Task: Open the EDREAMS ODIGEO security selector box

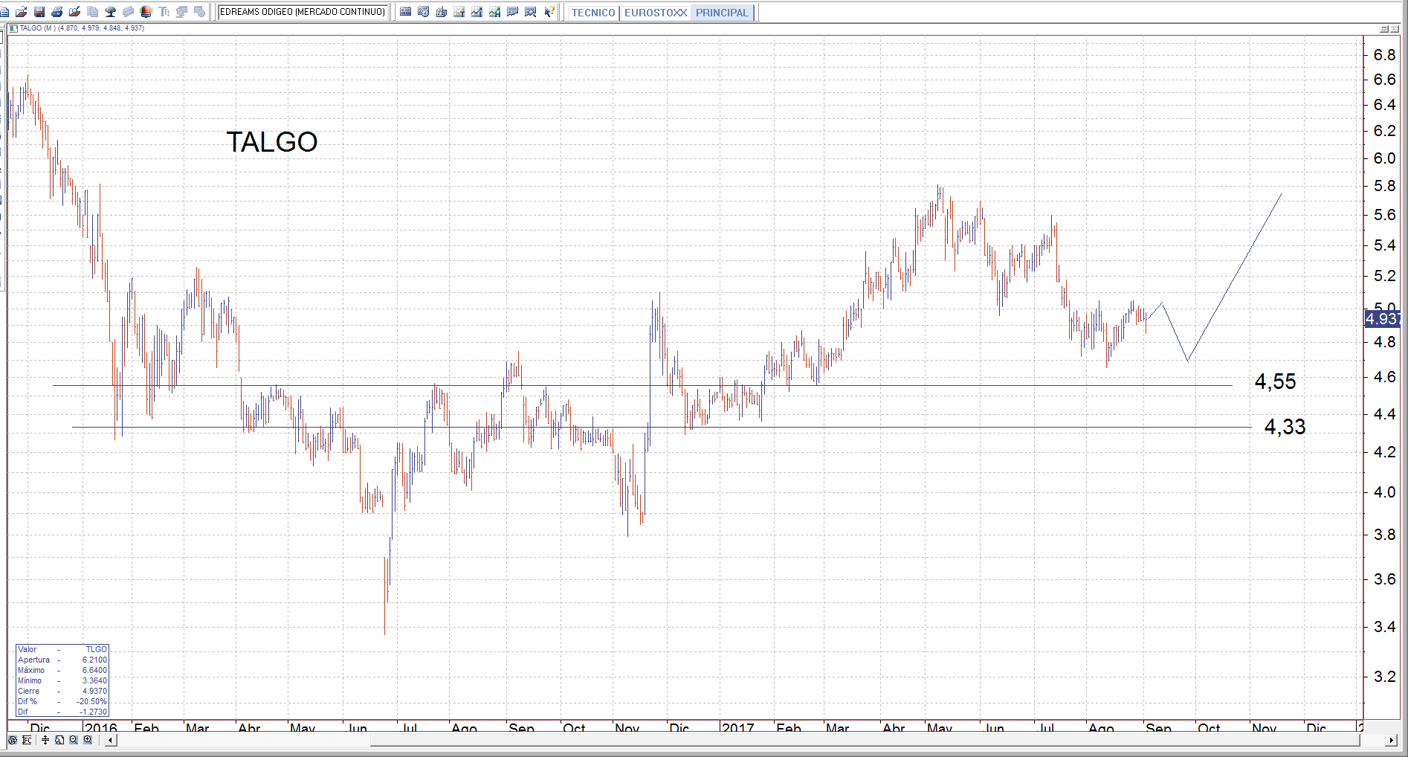Action: pyautogui.click(x=303, y=12)
